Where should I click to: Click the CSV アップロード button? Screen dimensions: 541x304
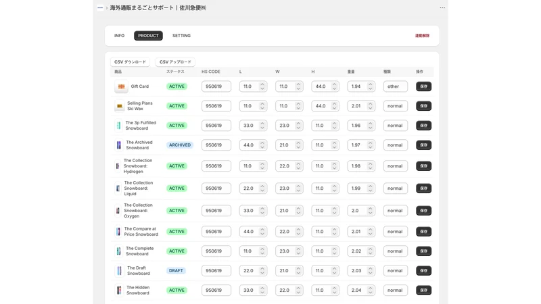tap(175, 62)
